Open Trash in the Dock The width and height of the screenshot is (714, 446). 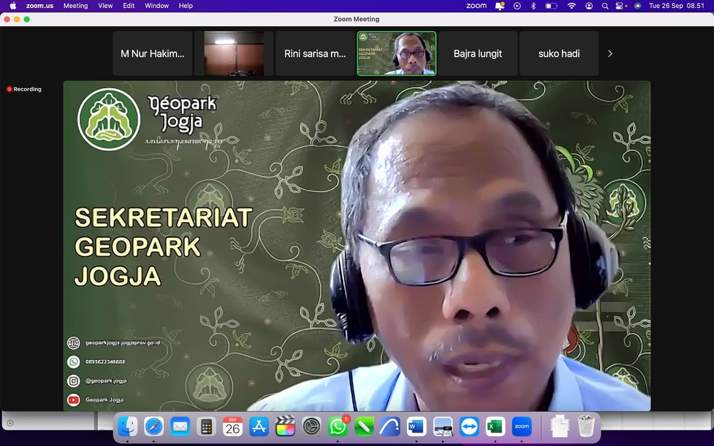tap(586, 426)
